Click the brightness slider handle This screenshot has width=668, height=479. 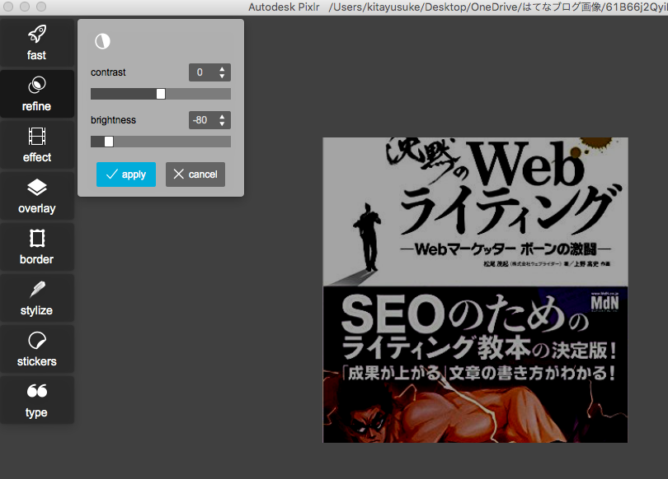click(x=109, y=142)
